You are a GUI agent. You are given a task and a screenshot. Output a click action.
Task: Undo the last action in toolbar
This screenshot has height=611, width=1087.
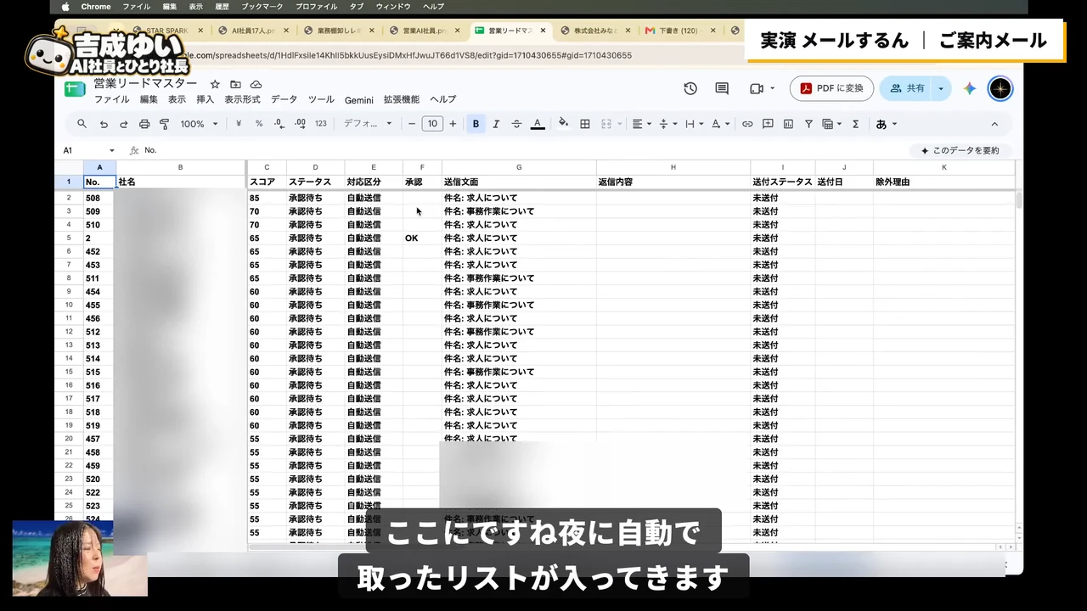104,124
